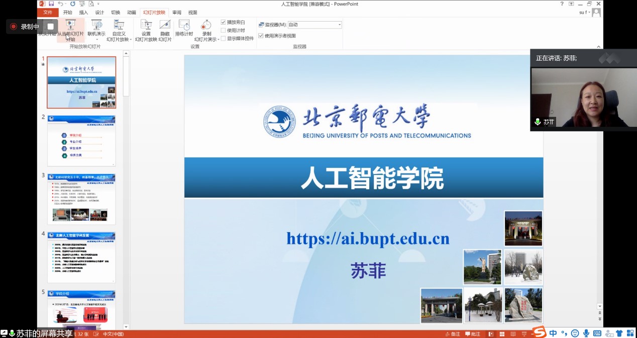This screenshot has height=338, width=637.
Task: Switch to 切换 Transitions tab
Action: (x=116, y=13)
